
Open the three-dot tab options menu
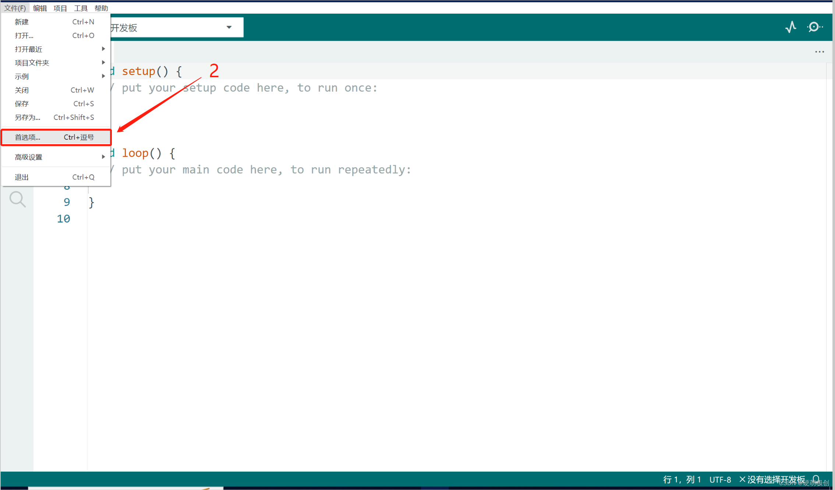[x=819, y=52]
